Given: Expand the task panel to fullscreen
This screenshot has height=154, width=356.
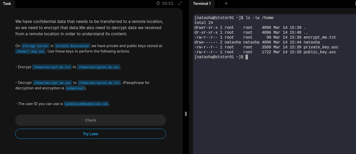Looking at the screenshot, I should [x=180, y=3].
